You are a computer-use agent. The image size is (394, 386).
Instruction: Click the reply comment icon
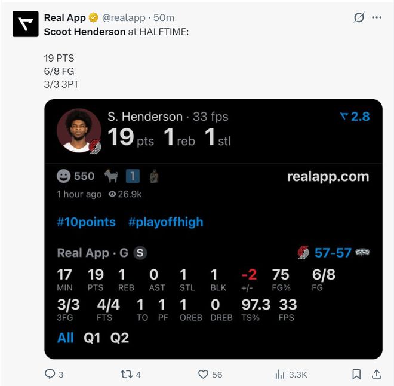pos(50,374)
